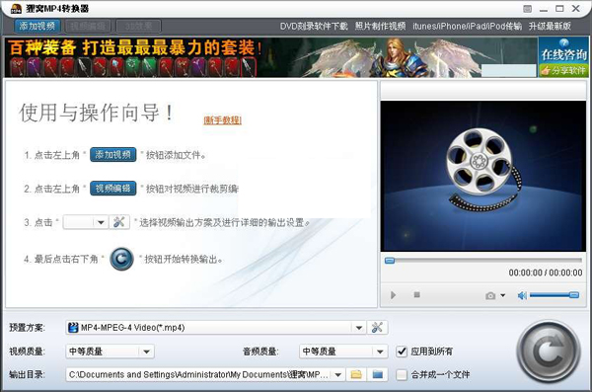Open the 新手教程 tutorial link
592x392 pixels.
click(222, 120)
